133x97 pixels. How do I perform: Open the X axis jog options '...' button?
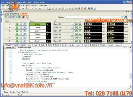pyautogui.click(x=72, y=24)
